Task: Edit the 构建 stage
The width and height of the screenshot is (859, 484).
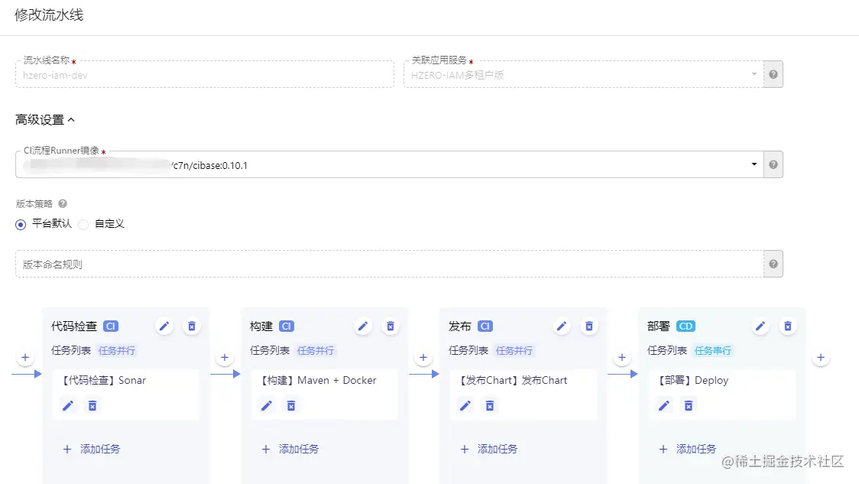Action: [363, 326]
